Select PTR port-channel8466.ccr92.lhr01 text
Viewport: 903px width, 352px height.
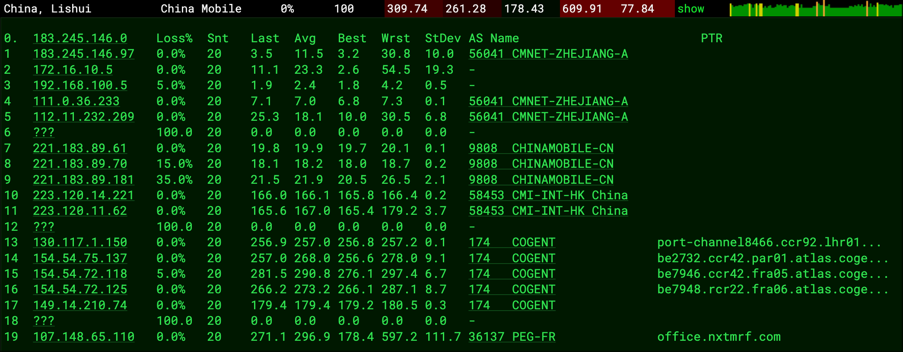point(769,242)
